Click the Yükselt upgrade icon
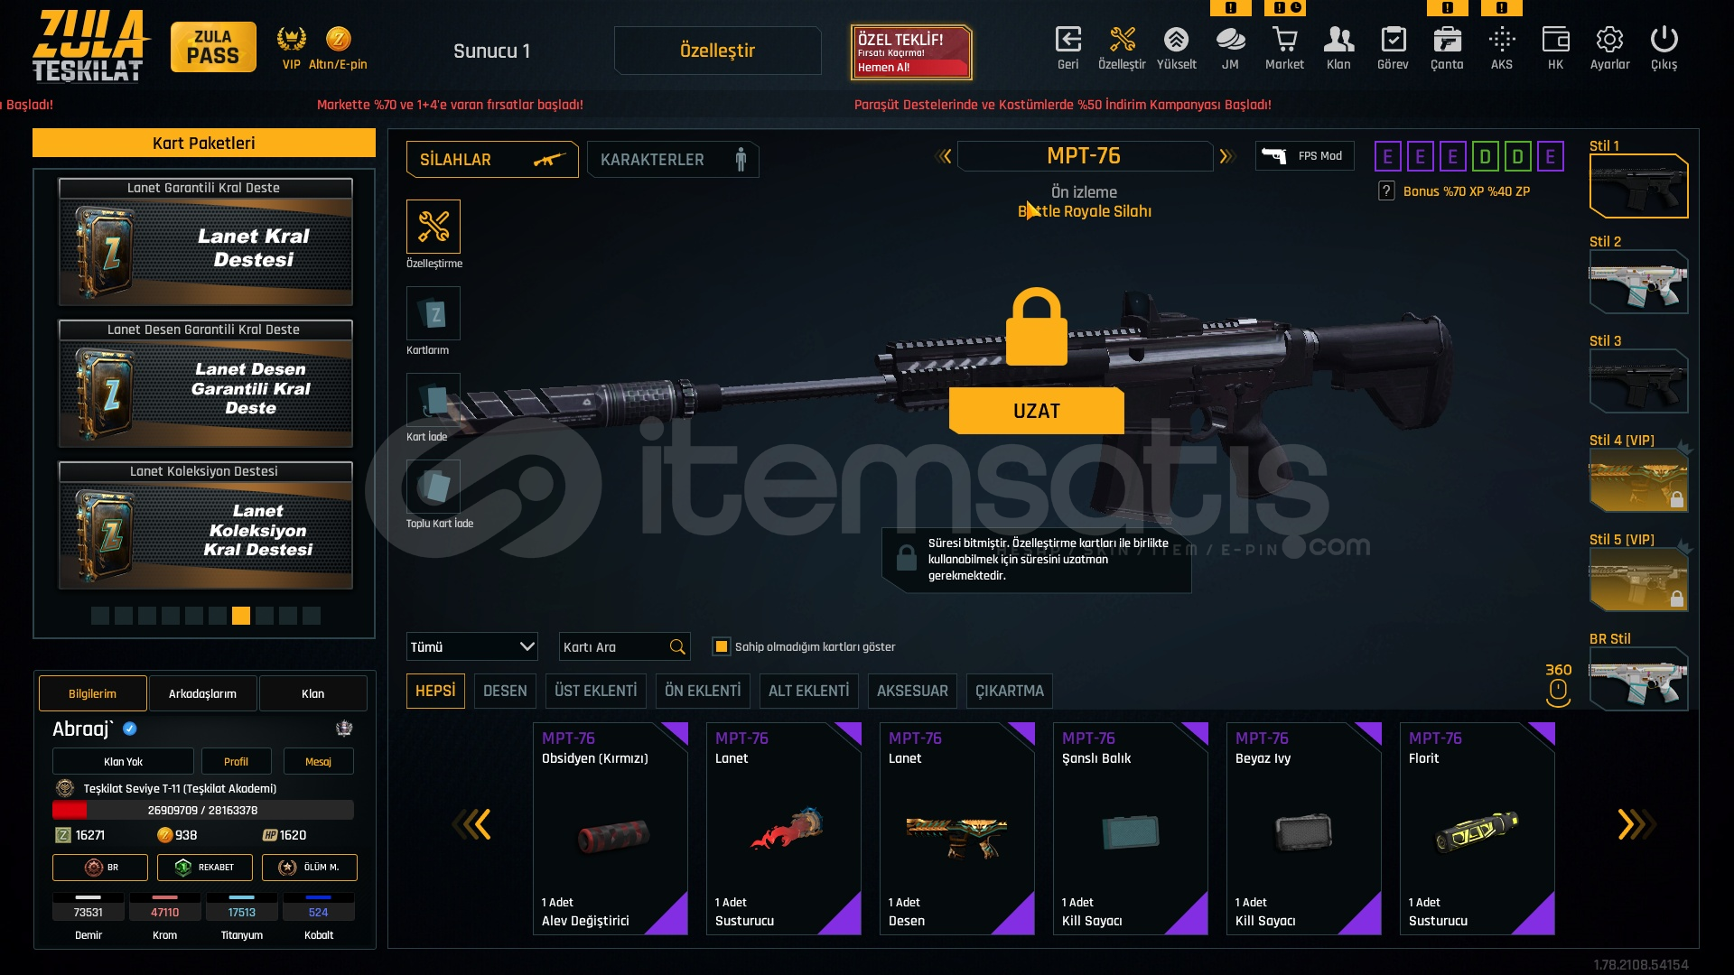 [1176, 48]
